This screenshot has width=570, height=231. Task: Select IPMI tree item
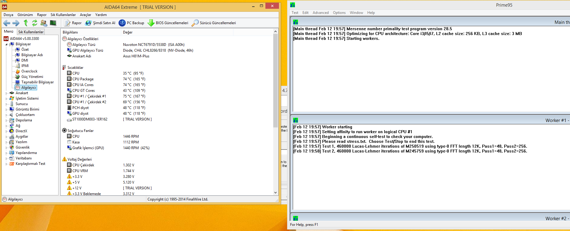(x=25, y=66)
